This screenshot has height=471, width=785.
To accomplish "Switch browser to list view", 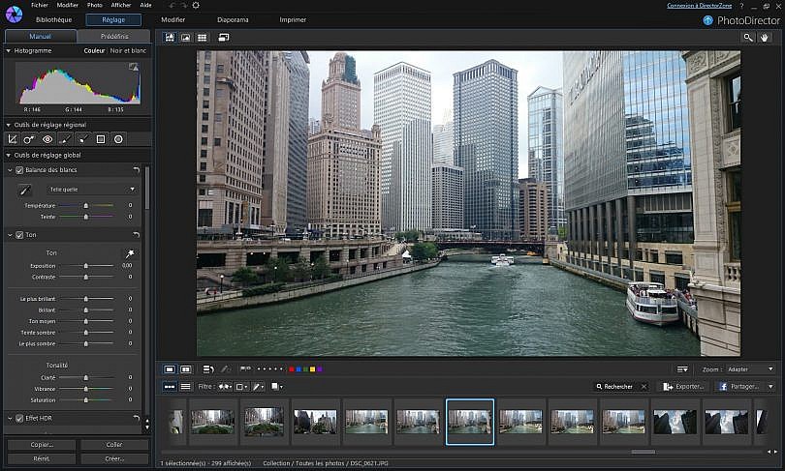I will pos(186,387).
